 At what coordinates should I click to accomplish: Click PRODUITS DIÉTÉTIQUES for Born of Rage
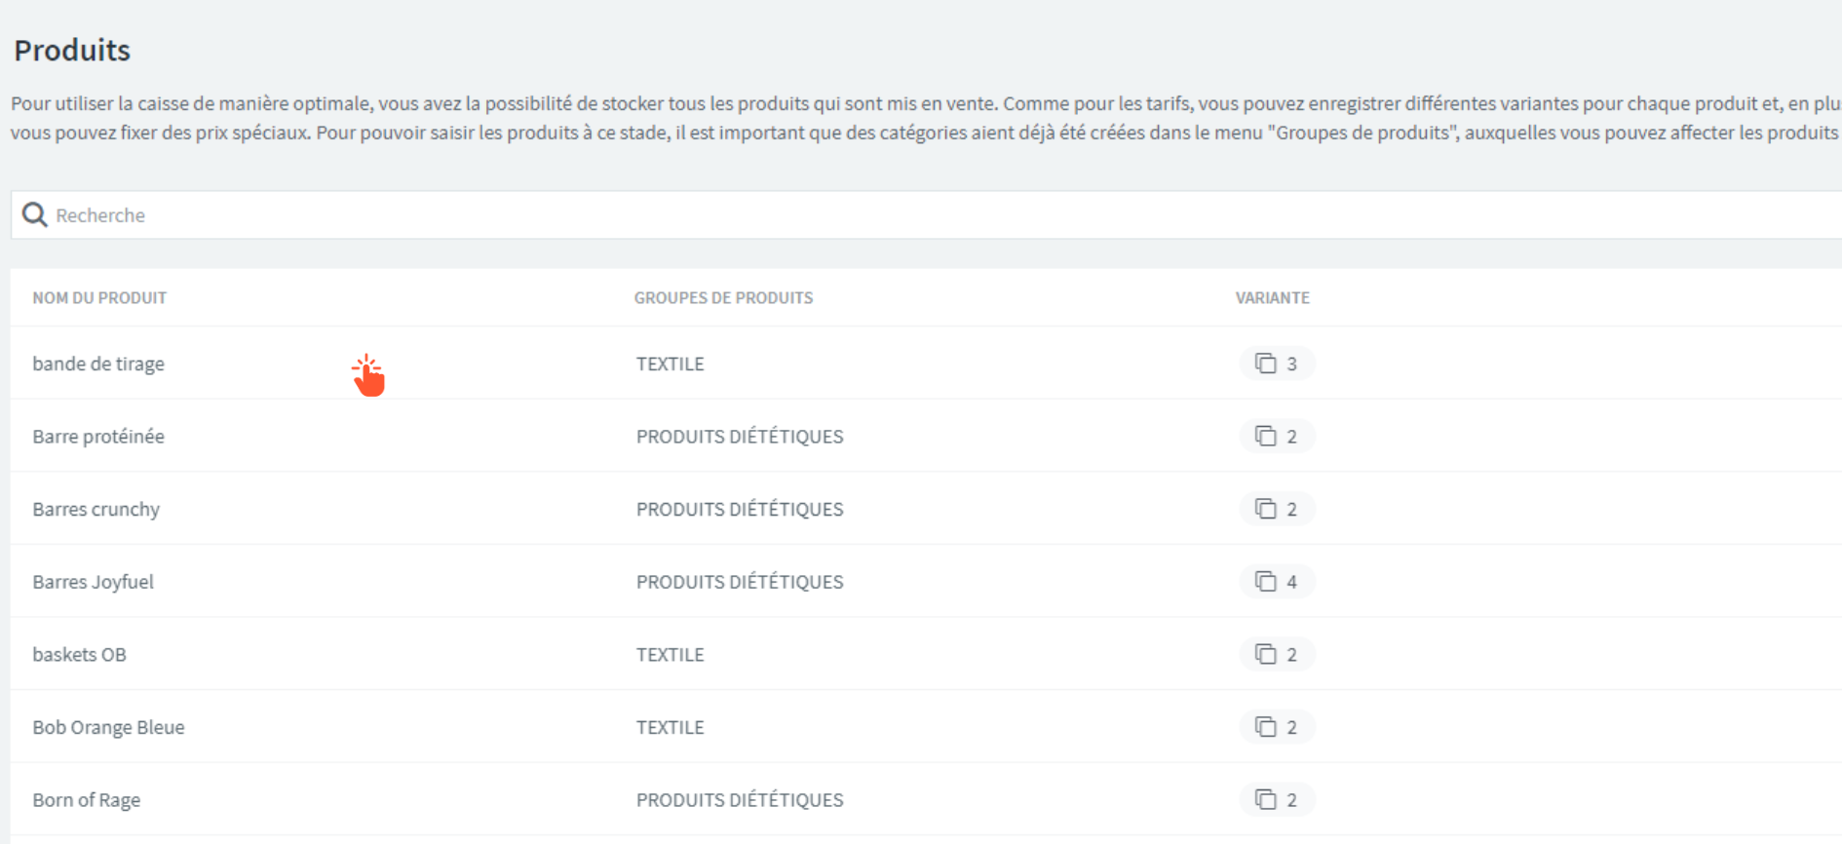(740, 799)
